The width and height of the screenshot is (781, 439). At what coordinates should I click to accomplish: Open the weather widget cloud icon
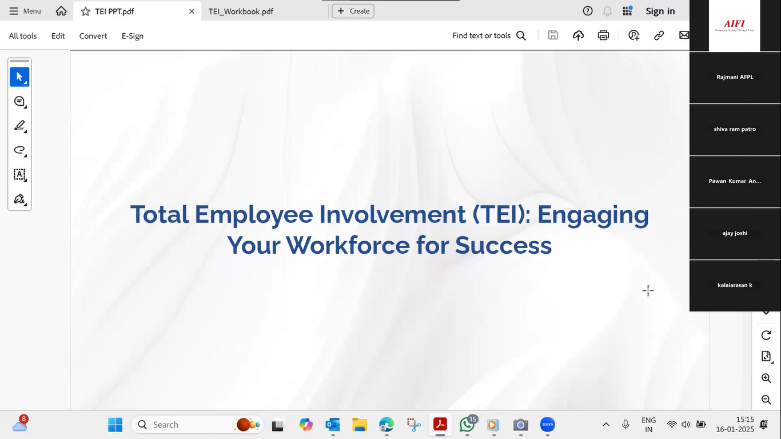click(20, 424)
